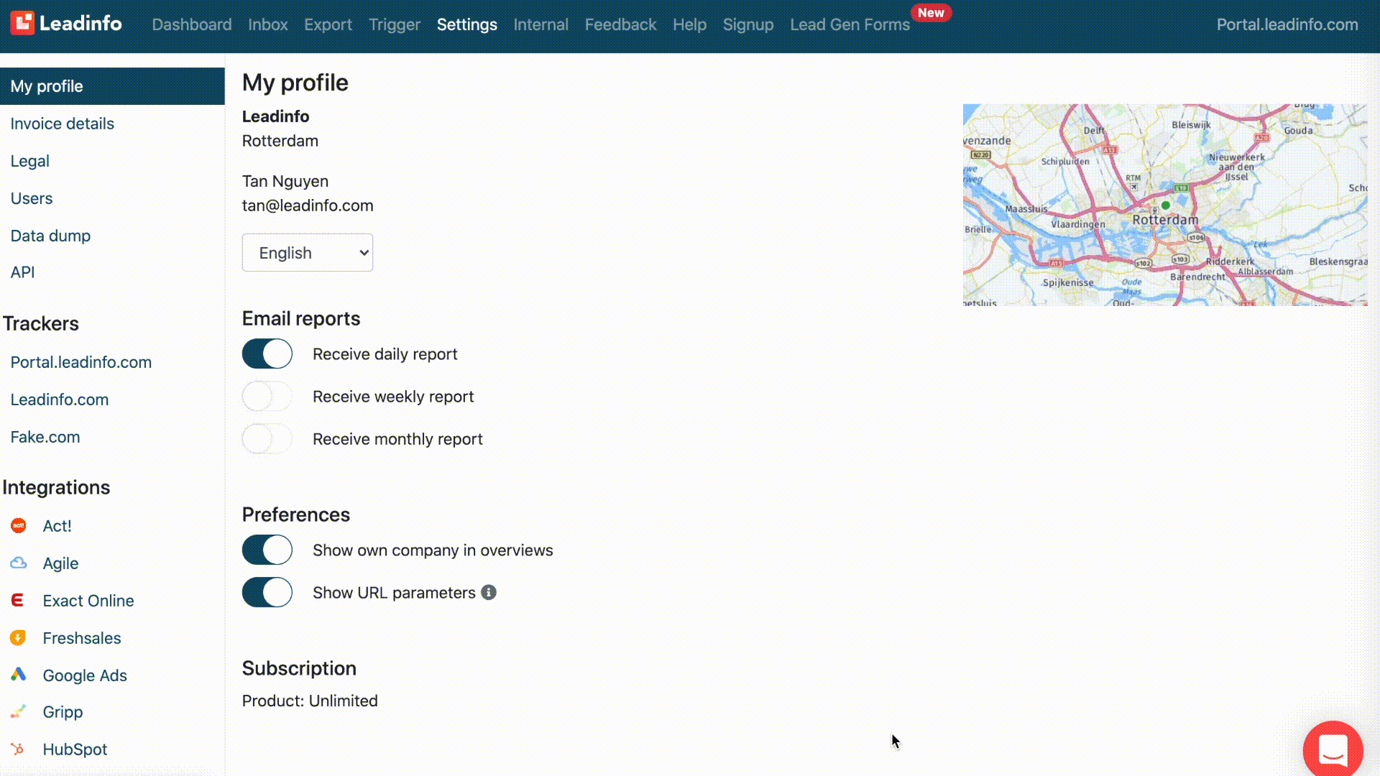Open the HubSpot integration link

point(75,749)
